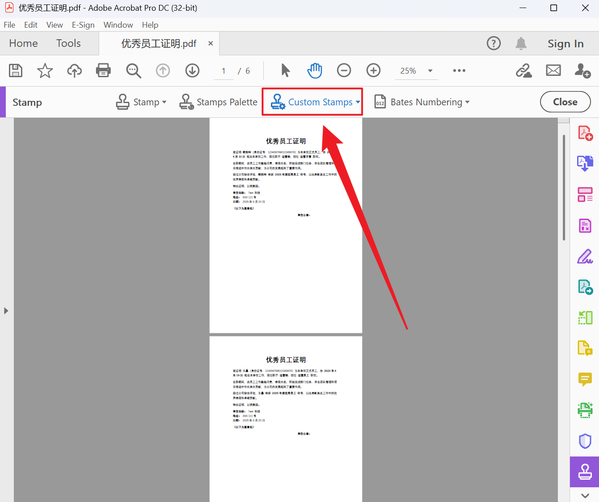The width and height of the screenshot is (599, 502).
Task: Open the Fill & Sign tool
Action: pyautogui.click(x=585, y=257)
